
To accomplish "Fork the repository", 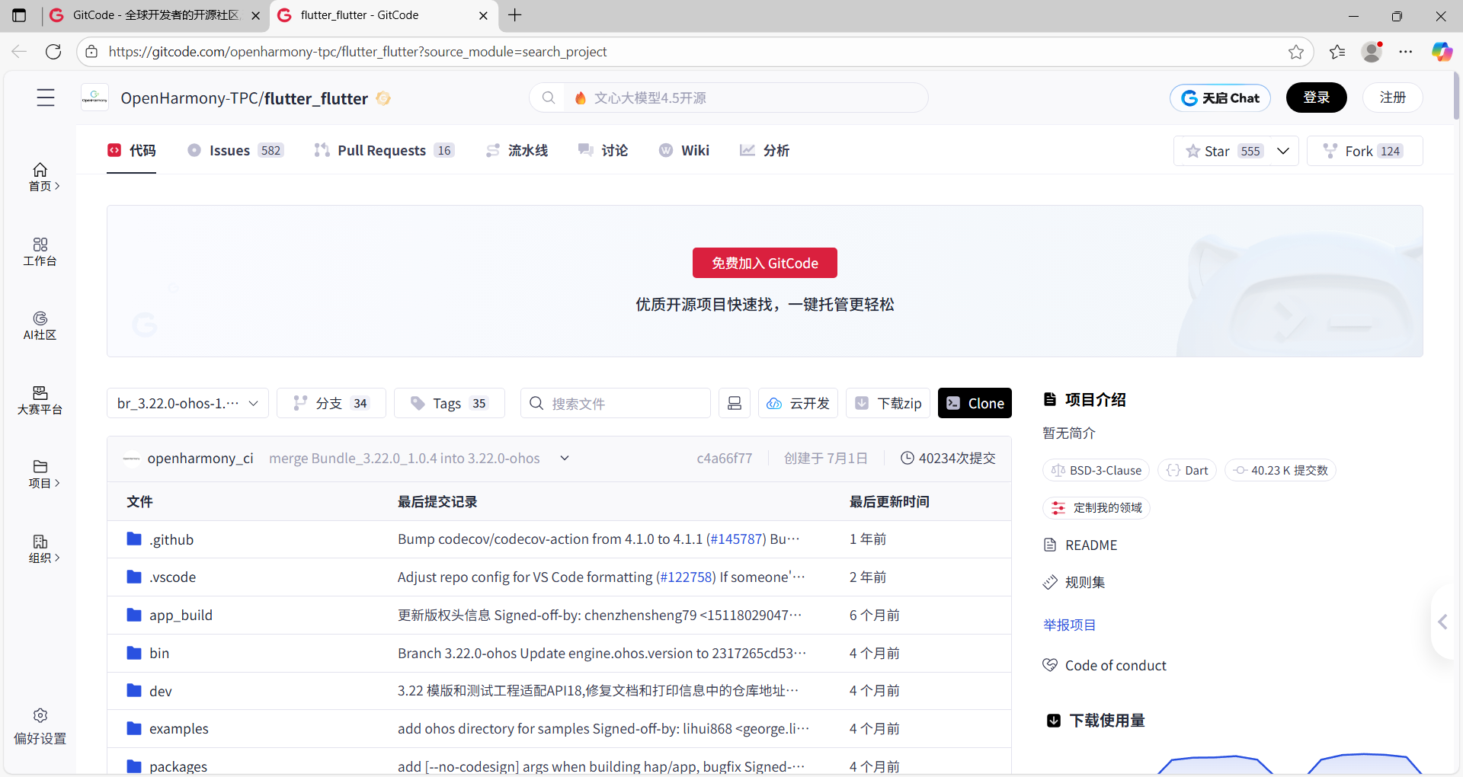I will coord(1365,151).
